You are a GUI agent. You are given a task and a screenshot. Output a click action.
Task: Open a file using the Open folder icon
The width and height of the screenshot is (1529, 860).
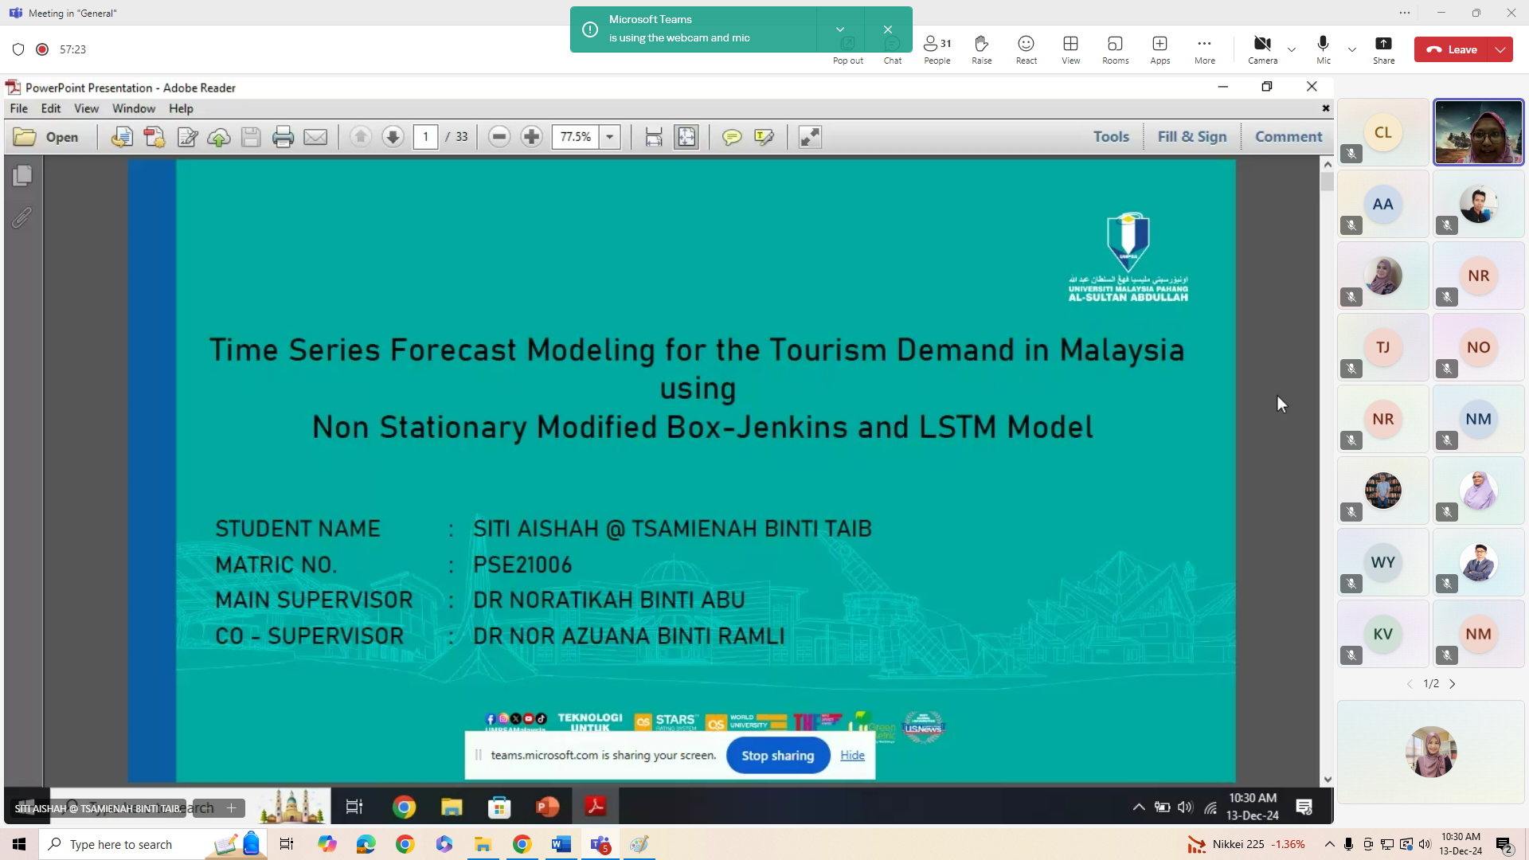tap(25, 137)
